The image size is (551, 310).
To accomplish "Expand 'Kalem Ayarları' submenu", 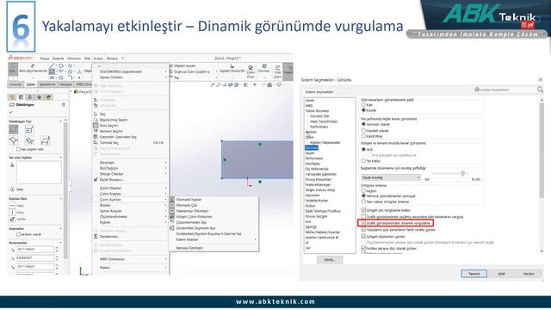I will (214, 239).
